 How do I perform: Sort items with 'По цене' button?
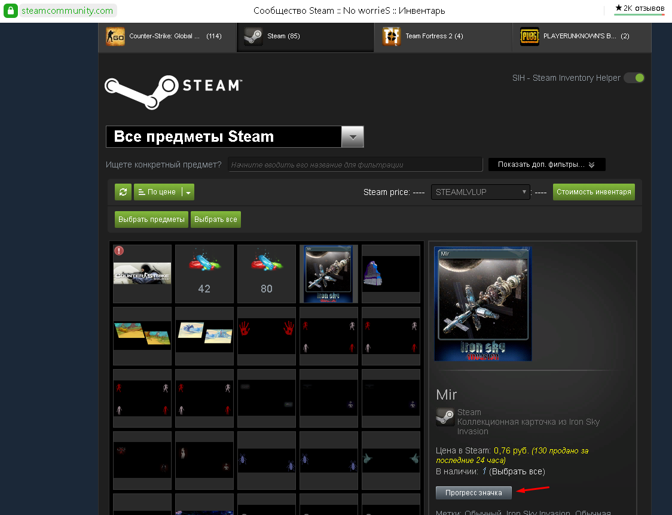(158, 191)
